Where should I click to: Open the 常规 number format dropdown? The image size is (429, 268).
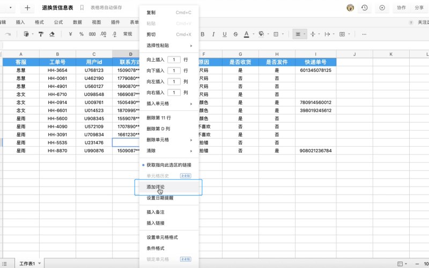tap(128, 34)
